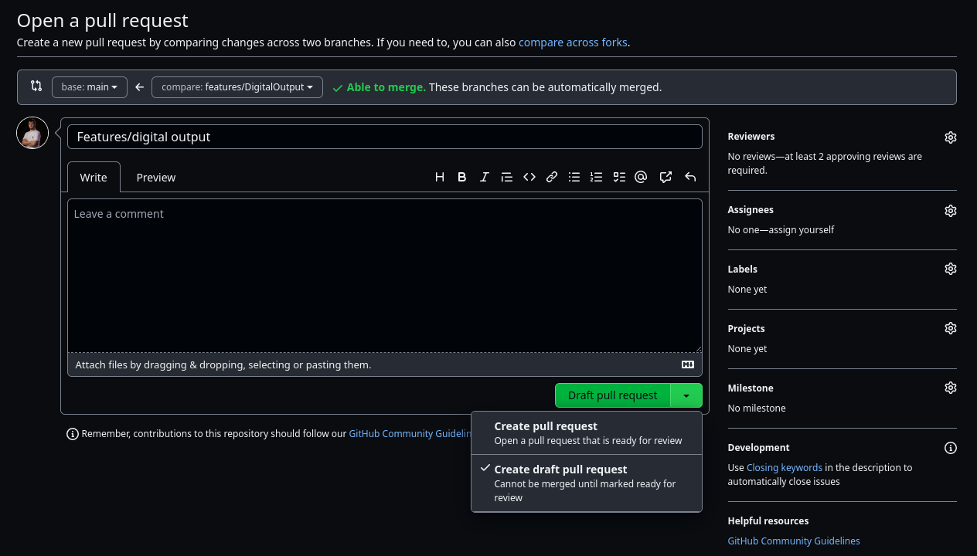The height and width of the screenshot is (556, 977).
Task: Click the Reviewers heading
Action: 751,136
